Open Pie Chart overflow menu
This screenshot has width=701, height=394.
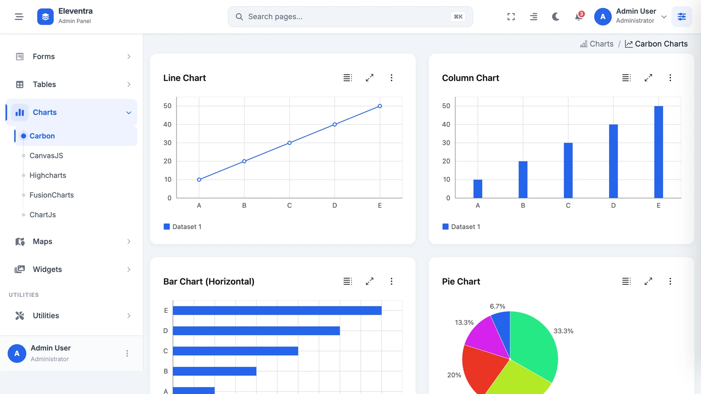point(670,281)
